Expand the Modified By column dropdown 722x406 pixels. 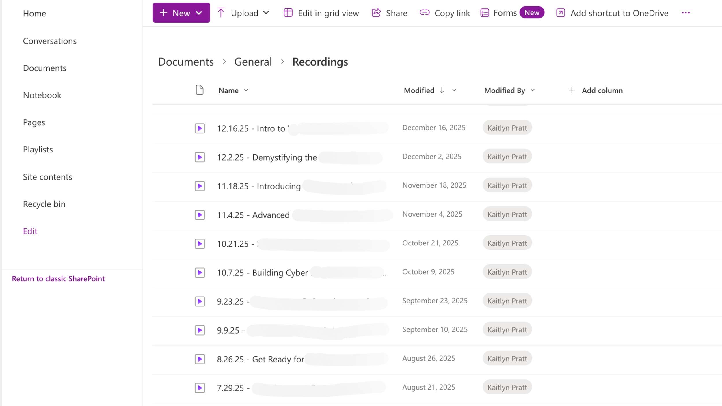[x=533, y=90]
